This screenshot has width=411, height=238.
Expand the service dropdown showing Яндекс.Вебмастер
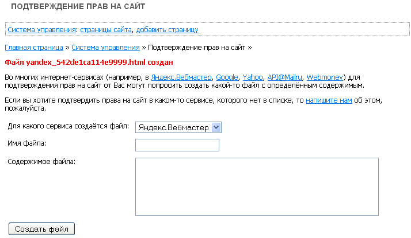point(178,127)
